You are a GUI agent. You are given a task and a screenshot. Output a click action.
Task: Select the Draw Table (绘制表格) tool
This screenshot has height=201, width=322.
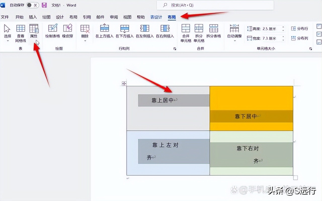[x=53, y=31]
